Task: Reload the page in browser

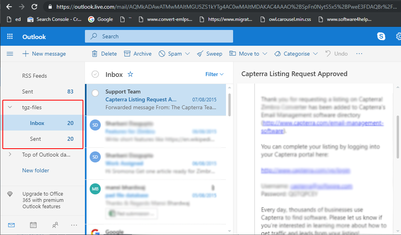Action: click(34, 7)
